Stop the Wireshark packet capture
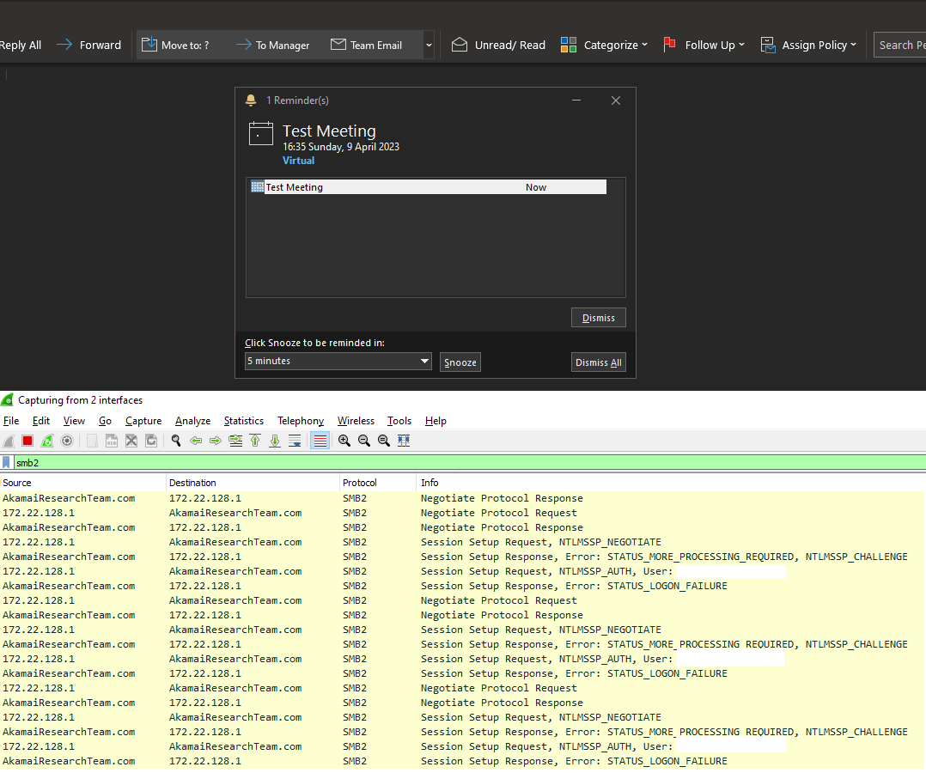The height and width of the screenshot is (773, 926). coord(27,441)
